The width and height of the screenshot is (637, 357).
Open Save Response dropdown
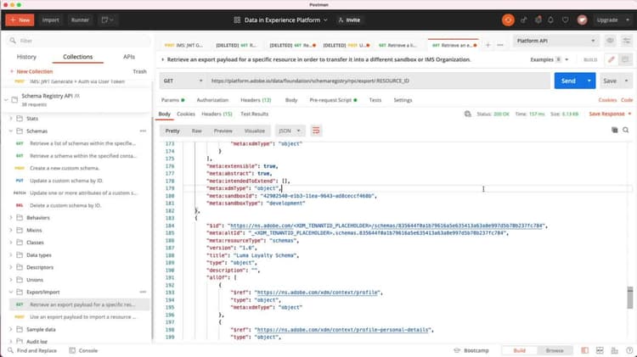tap(610, 114)
